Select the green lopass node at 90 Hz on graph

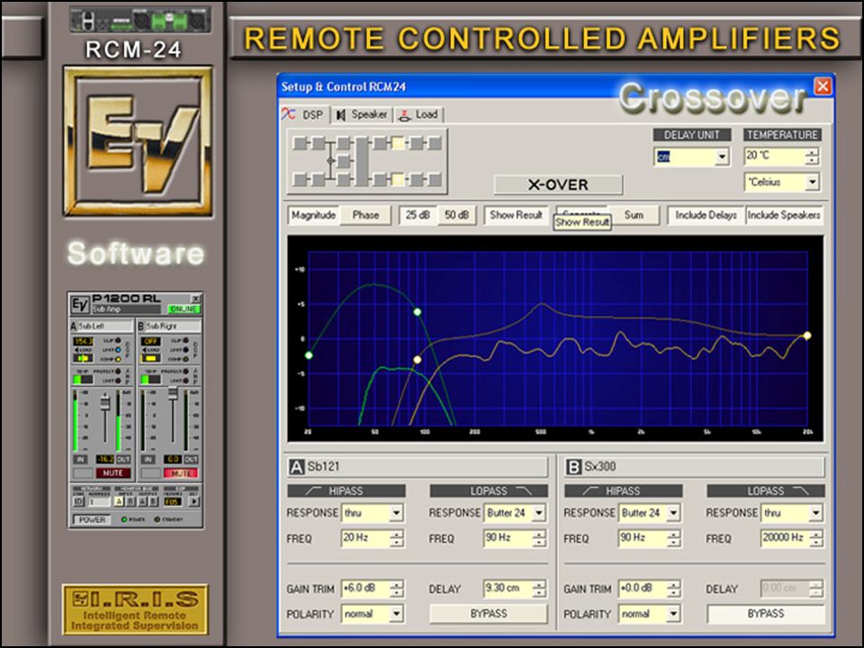(418, 312)
